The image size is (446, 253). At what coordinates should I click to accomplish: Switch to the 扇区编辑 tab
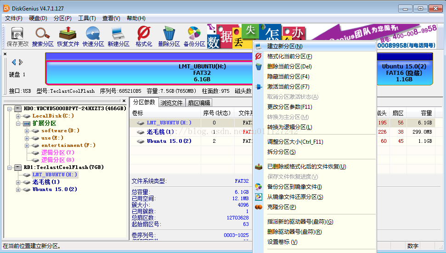click(x=199, y=103)
